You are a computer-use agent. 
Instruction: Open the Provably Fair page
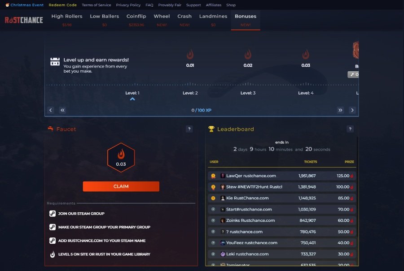tap(170, 5)
